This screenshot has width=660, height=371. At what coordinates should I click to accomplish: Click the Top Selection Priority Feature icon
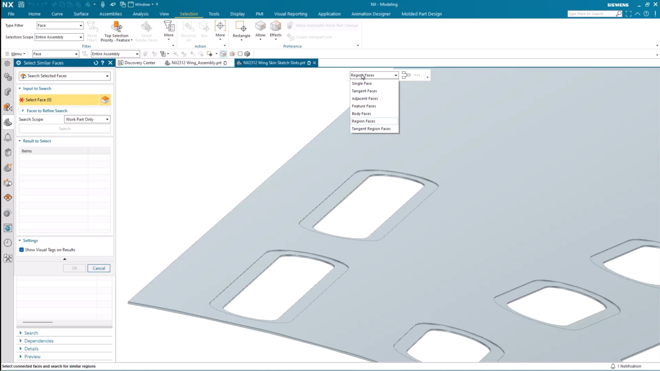pyautogui.click(x=116, y=27)
